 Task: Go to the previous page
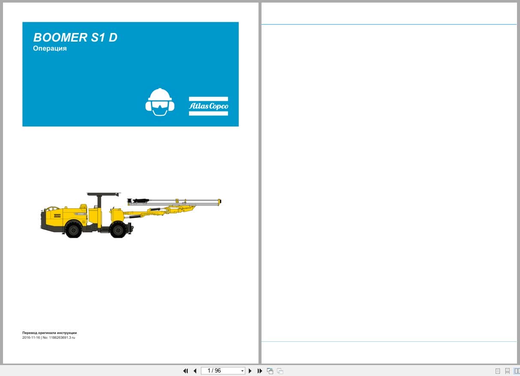195,371
